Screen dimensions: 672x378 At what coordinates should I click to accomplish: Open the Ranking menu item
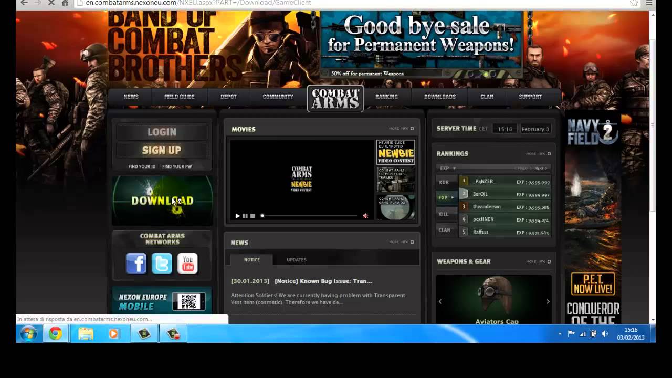click(x=386, y=97)
